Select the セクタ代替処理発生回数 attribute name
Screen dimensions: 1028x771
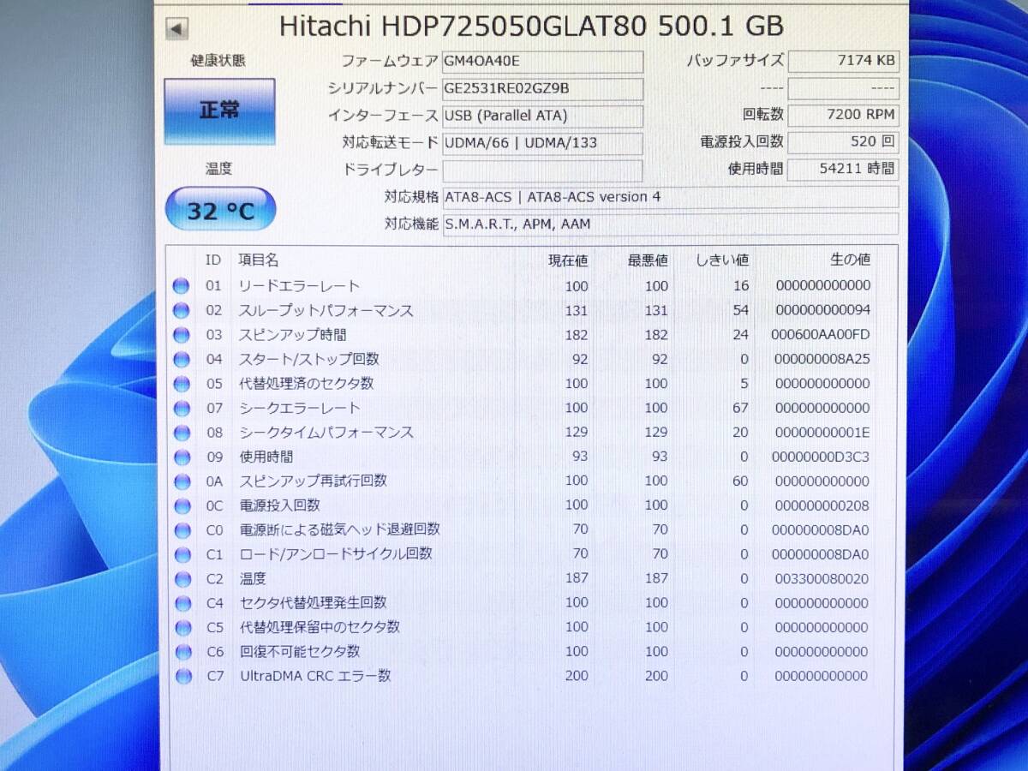[312, 603]
